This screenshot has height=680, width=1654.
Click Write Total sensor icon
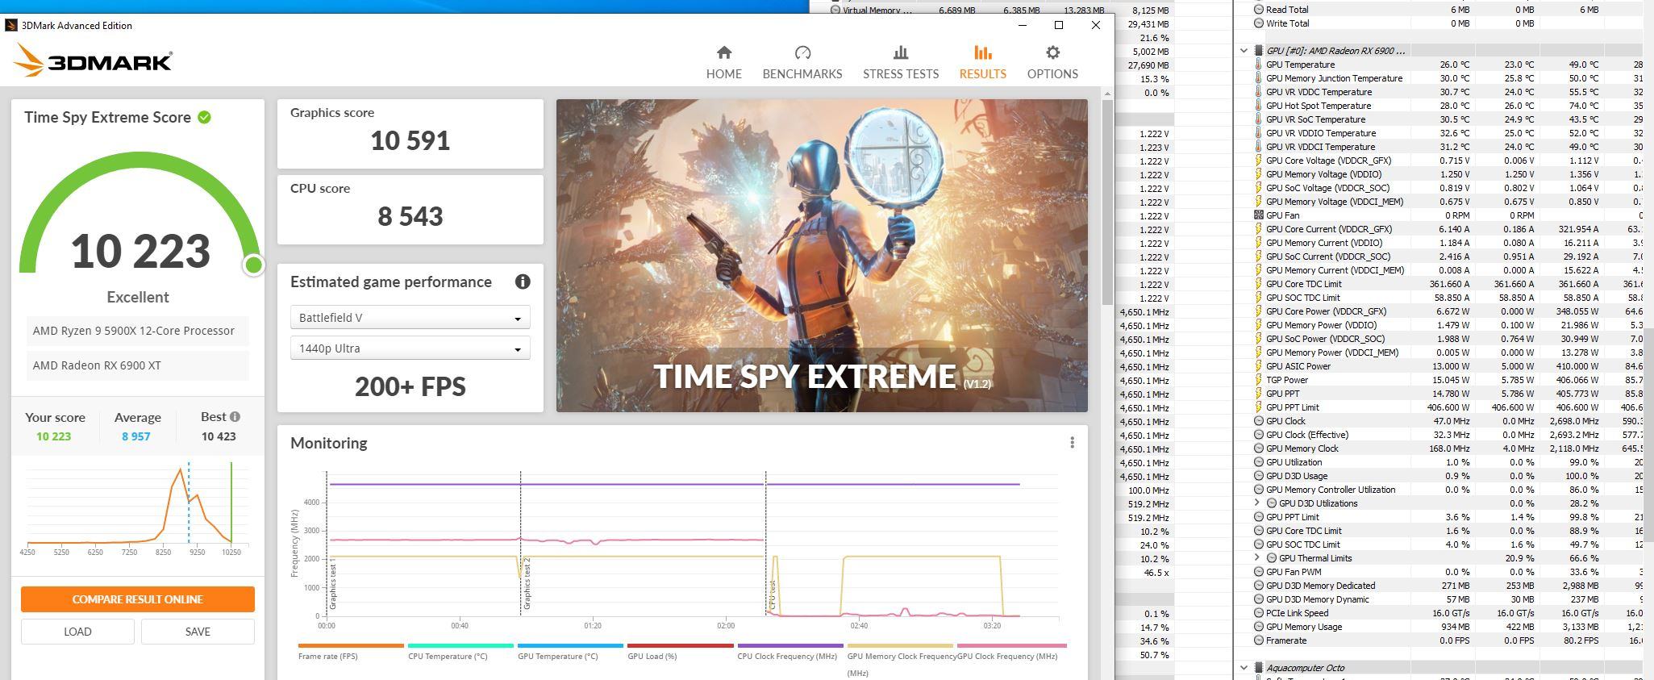(x=1259, y=23)
